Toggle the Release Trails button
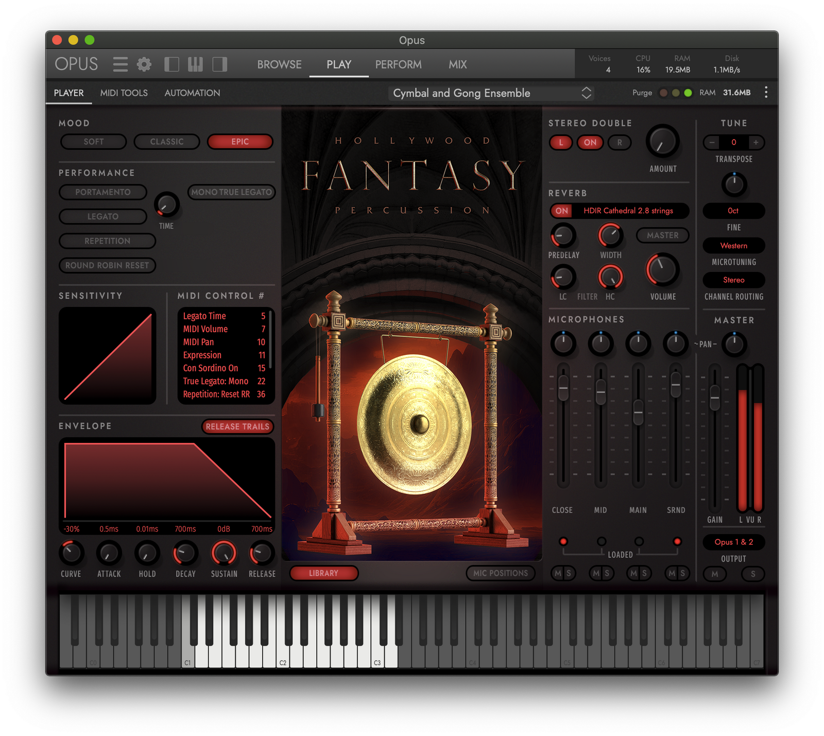The height and width of the screenshot is (736, 824). [x=237, y=426]
